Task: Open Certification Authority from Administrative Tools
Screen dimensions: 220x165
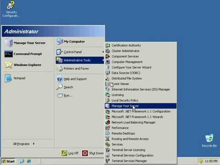Action: click(141, 45)
